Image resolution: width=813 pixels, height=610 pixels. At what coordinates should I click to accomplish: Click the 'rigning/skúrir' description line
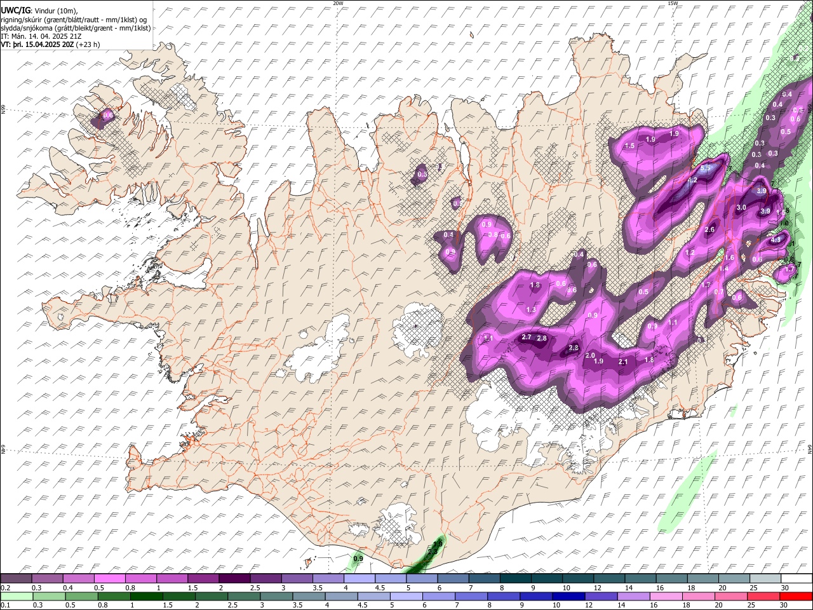coord(74,19)
